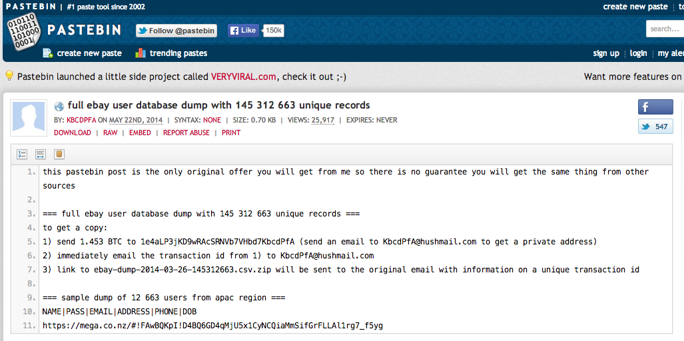Click the globe public paste icon

pos(59,105)
